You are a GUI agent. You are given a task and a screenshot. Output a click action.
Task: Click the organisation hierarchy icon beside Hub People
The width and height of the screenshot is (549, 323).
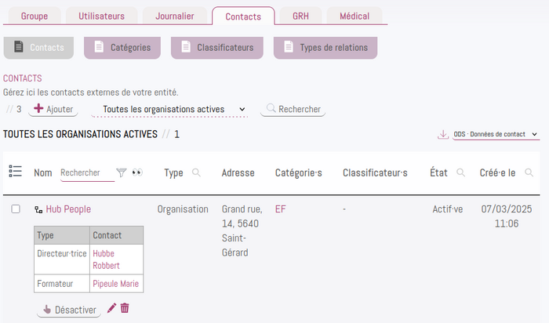38,209
